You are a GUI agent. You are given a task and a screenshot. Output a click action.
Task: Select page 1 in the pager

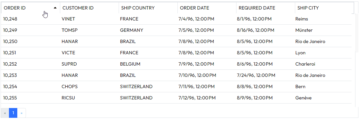pos(13,113)
